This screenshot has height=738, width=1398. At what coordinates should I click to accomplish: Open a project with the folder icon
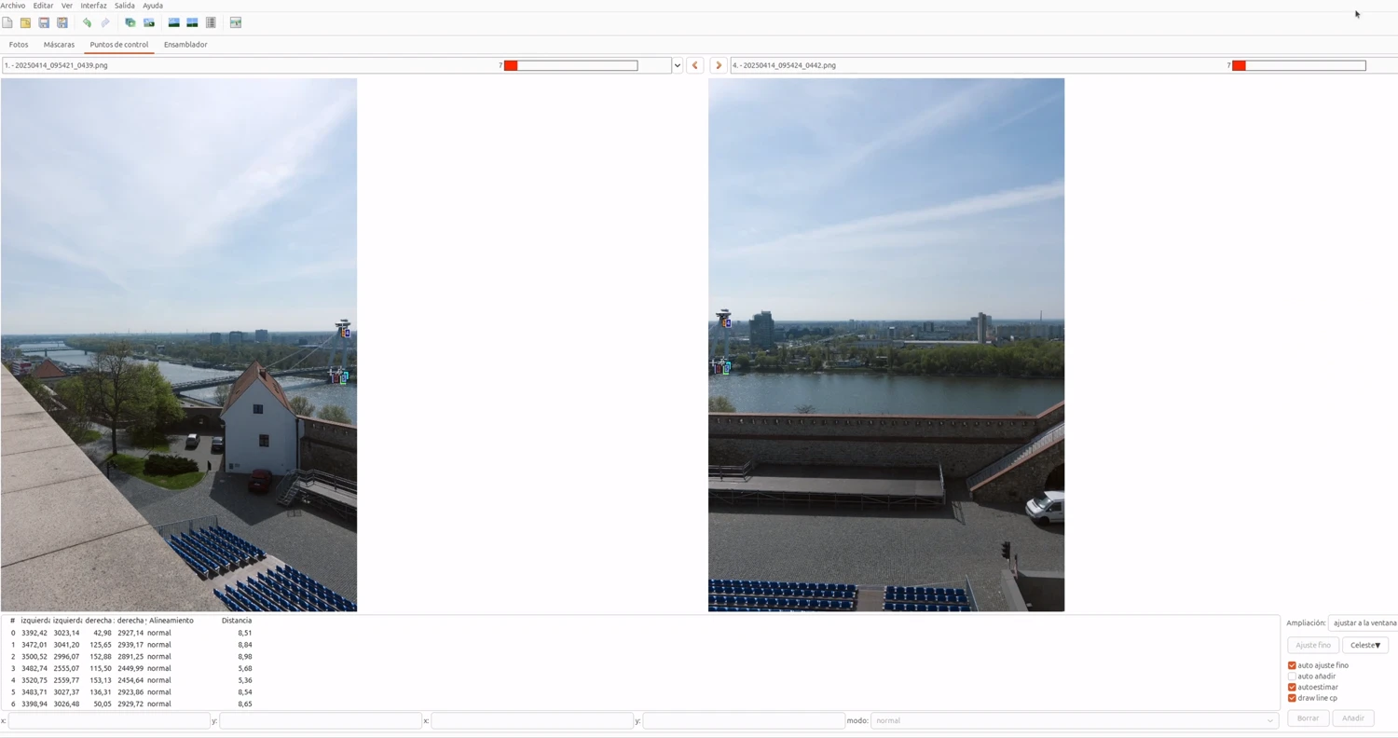click(25, 22)
